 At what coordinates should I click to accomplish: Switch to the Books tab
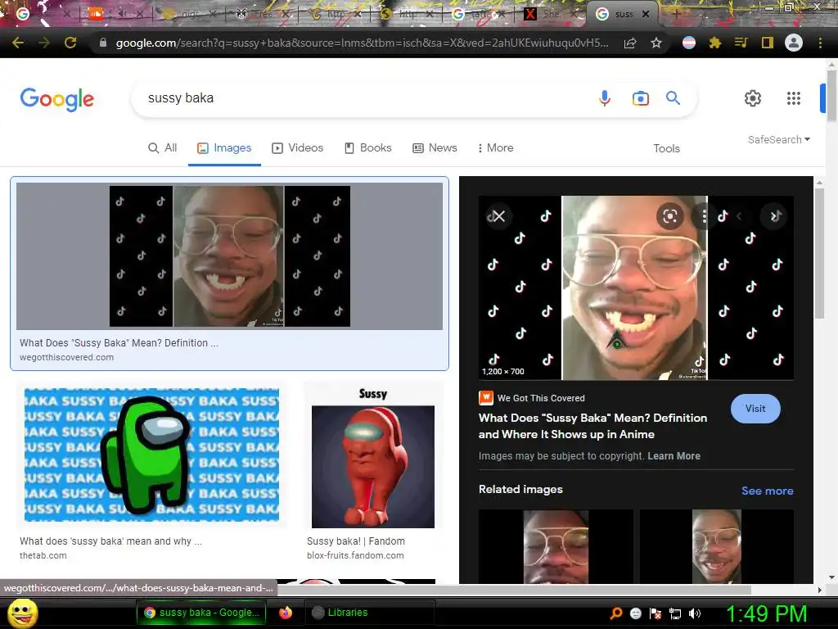(368, 147)
